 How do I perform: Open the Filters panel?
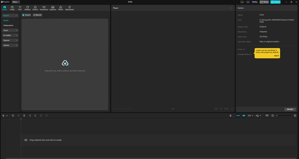coord(61,8)
